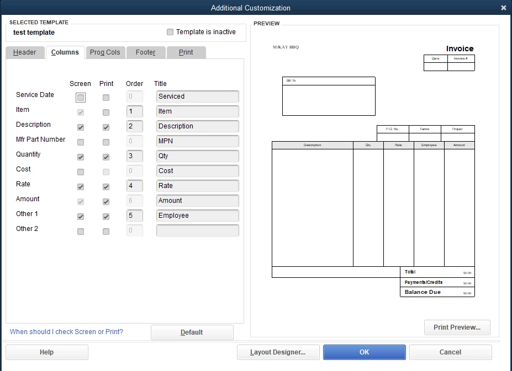The width and height of the screenshot is (512, 371).
Task: Open the Layout Designer
Action: click(278, 352)
